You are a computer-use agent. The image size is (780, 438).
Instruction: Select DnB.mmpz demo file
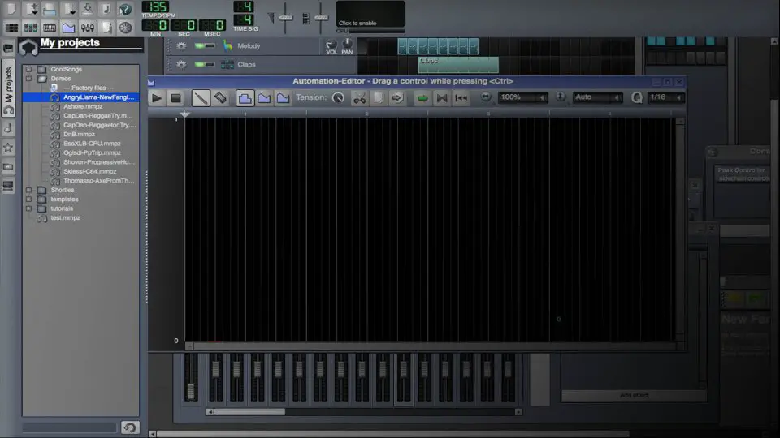tap(79, 134)
